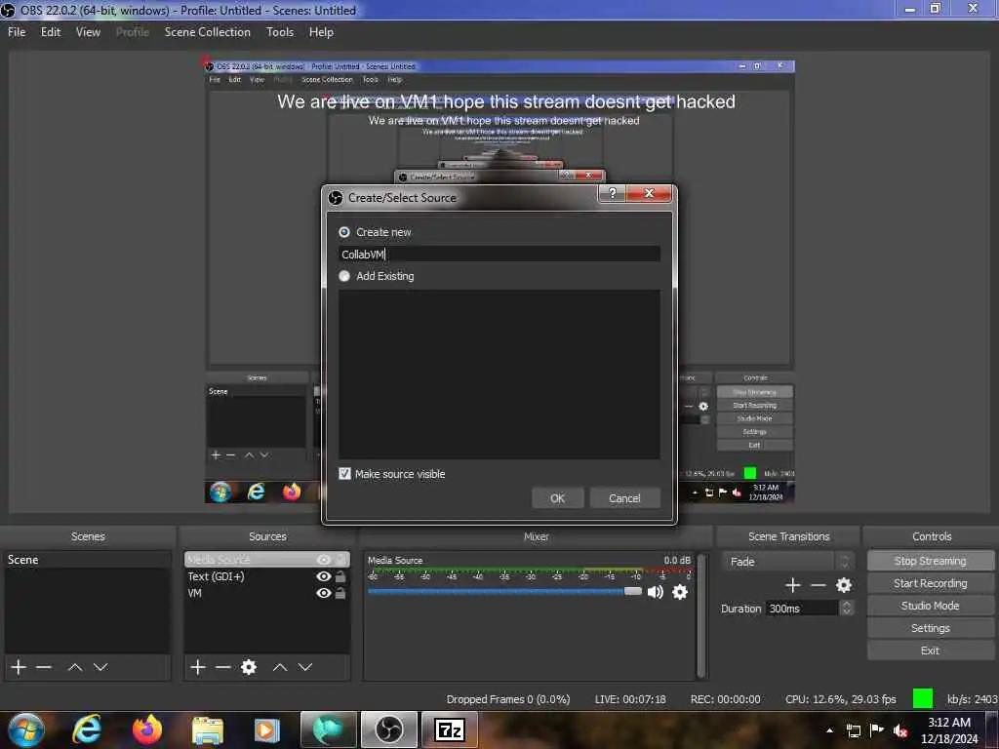
Task: Open the Action Center flag icon
Action: tap(877, 730)
